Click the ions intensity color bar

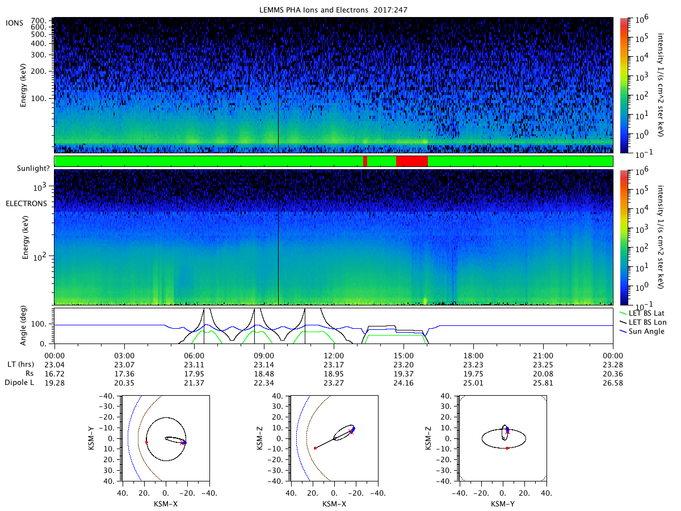tap(624, 85)
